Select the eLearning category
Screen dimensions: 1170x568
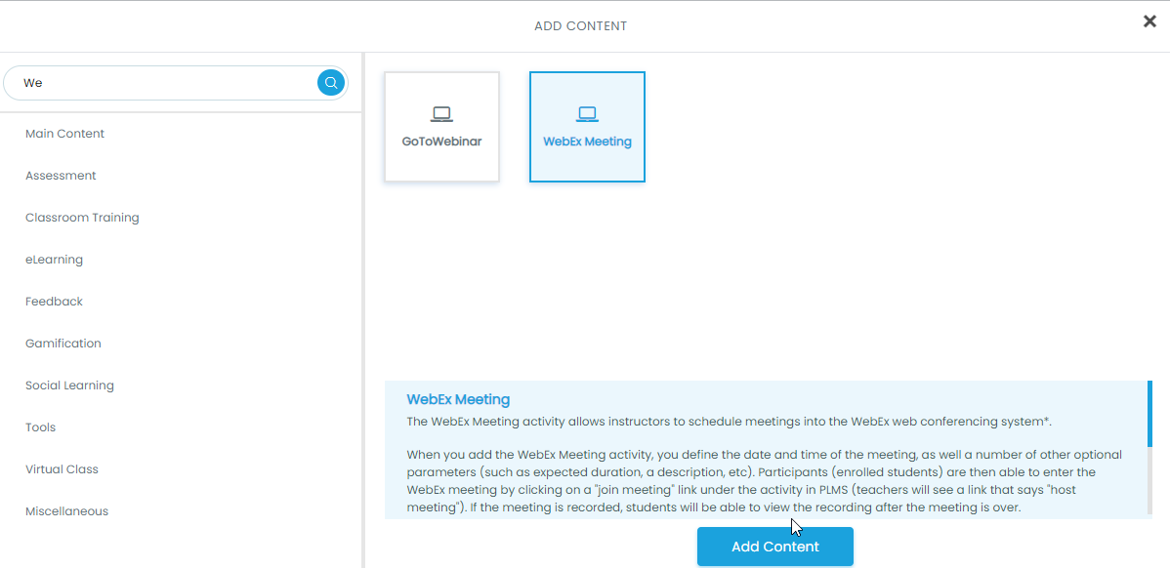(54, 260)
